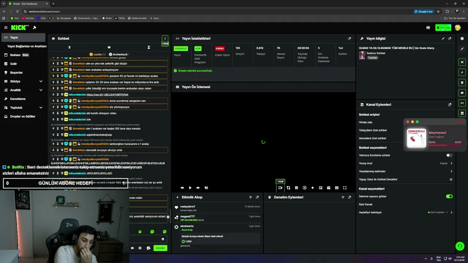Click the Sadece Sohbet category thumbnail
468x263 pixels.
(362, 55)
